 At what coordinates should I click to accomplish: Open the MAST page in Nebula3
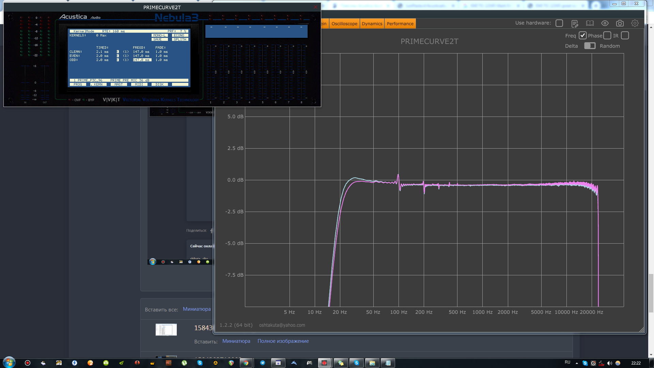point(119,85)
